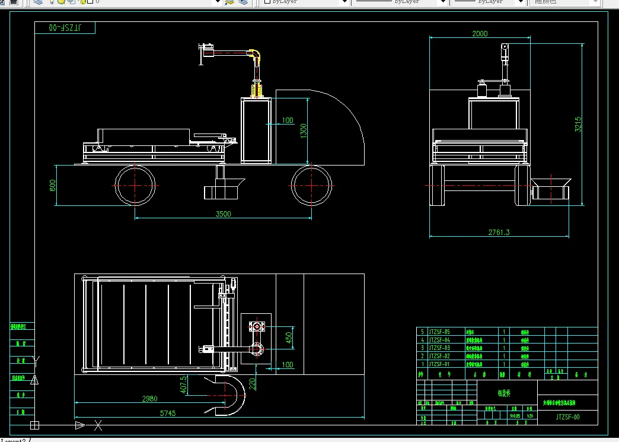Pick the yellow pipe elbow in side view
Viewport: 619px width, 442px height.
[254, 53]
